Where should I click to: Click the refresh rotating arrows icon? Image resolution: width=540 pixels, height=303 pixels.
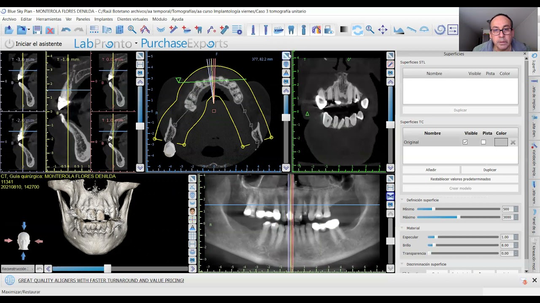[x=357, y=30]
